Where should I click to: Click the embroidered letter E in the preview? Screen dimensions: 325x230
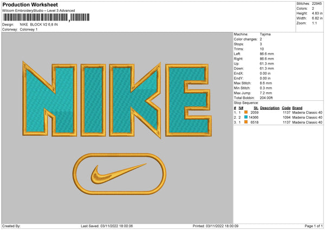point(188,100)
